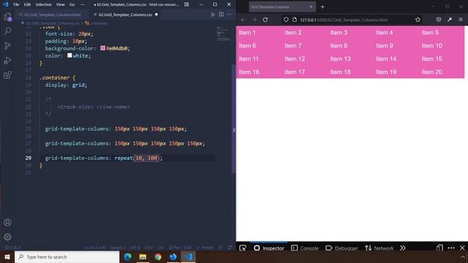This screenshot has width=468, height=263.
Task: Go back in Firefox
Action: click(243, 20)
